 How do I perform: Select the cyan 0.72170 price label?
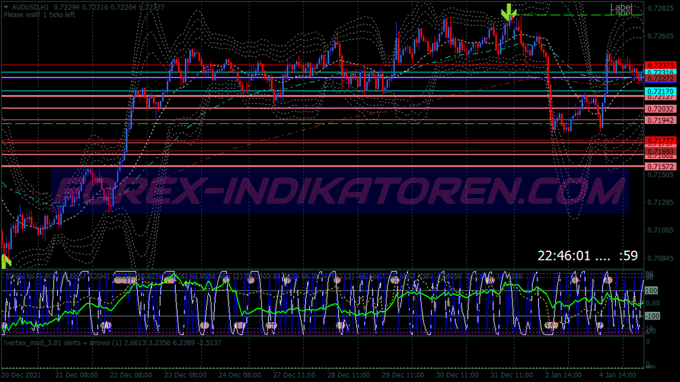pyautogui.click(x=659, y=92)
